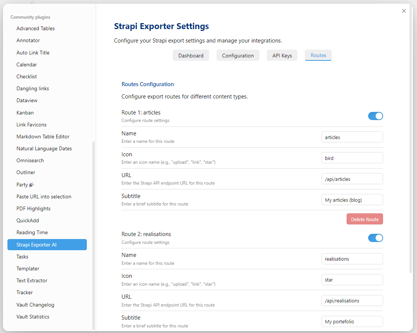The image size is (417, 333).
Task: Open Dataview plugin settings
Action: (x=27, y=100)
